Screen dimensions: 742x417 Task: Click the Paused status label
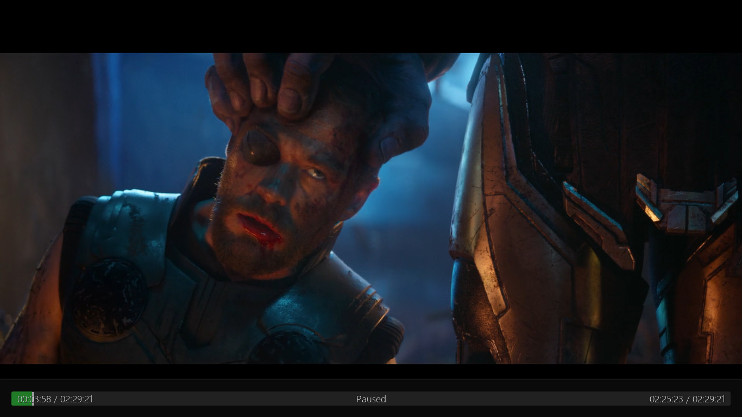pos(371,399)
